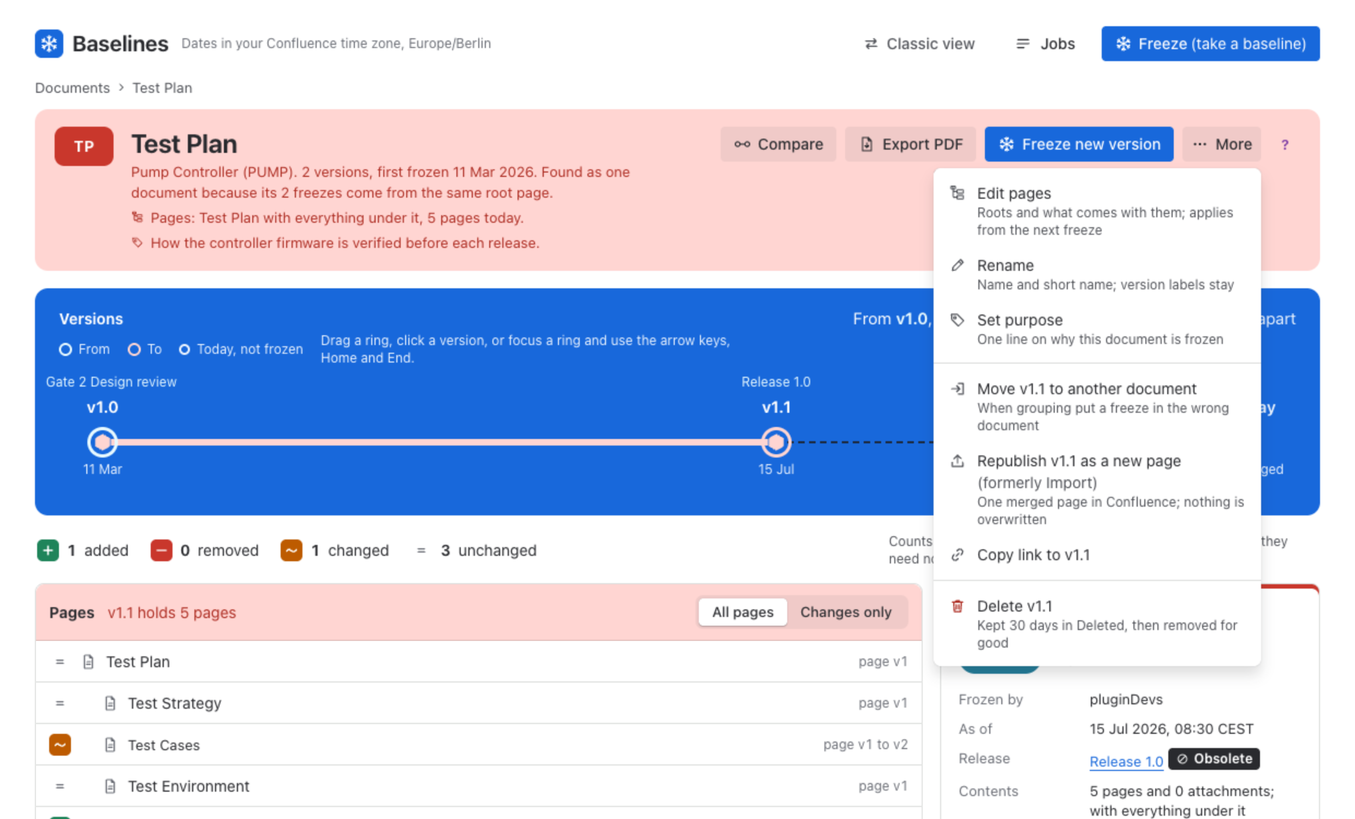Open the Compare button
Screen dimensions: 1355x819
coord(778,144)
